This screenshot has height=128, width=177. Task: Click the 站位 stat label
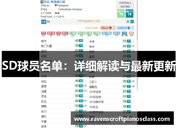click(44, 81)
